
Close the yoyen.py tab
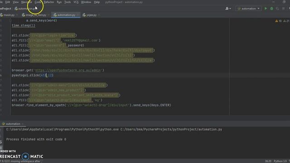[99, 15]
